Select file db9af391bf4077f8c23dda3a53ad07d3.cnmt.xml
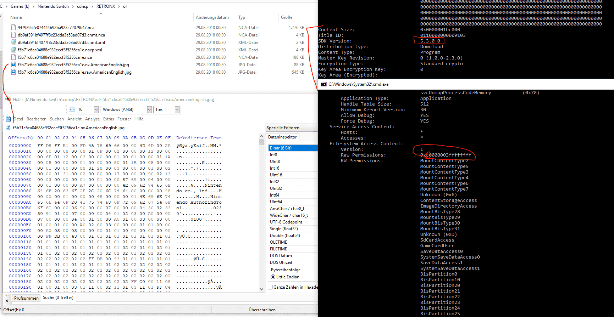Viewport: 614px width, 317px height. point(61,42)
